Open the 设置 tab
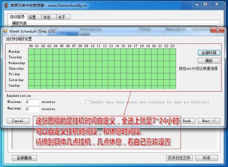The height and width of the screenshot is (167, 228). click(x=32, y=17)
